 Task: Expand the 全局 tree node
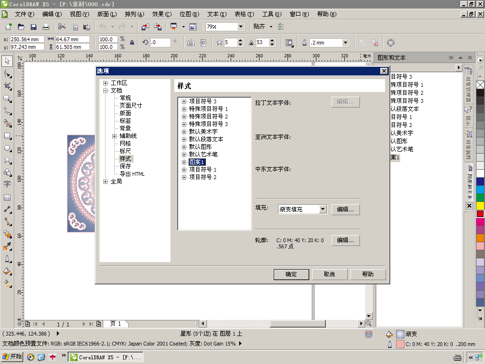click(x=106, y=182)
